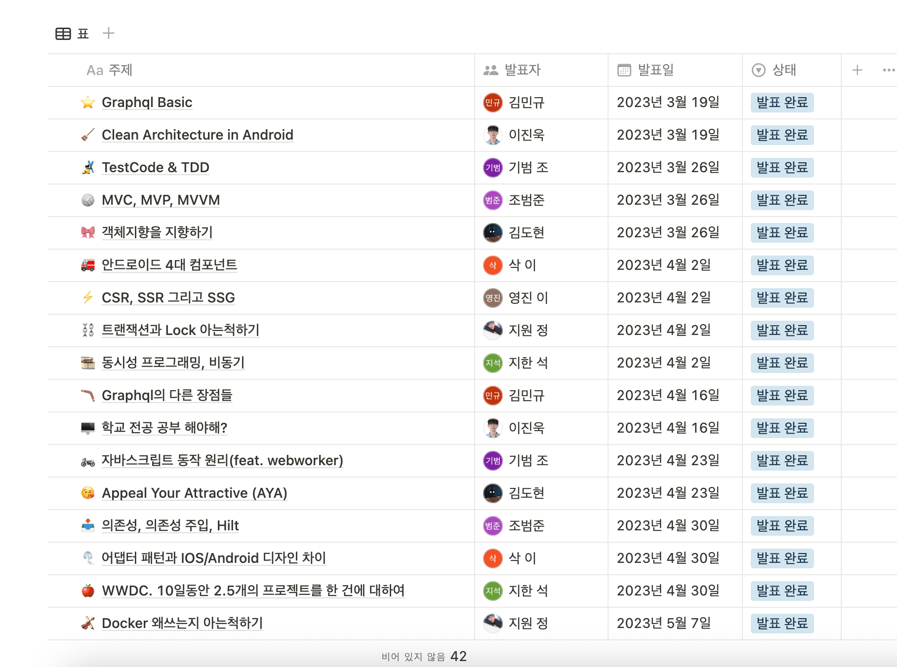Screen dimensions: 897x667
Task: Click date 2023년 4월 16일 in 학교 전공 row
Action: point(668,428)
